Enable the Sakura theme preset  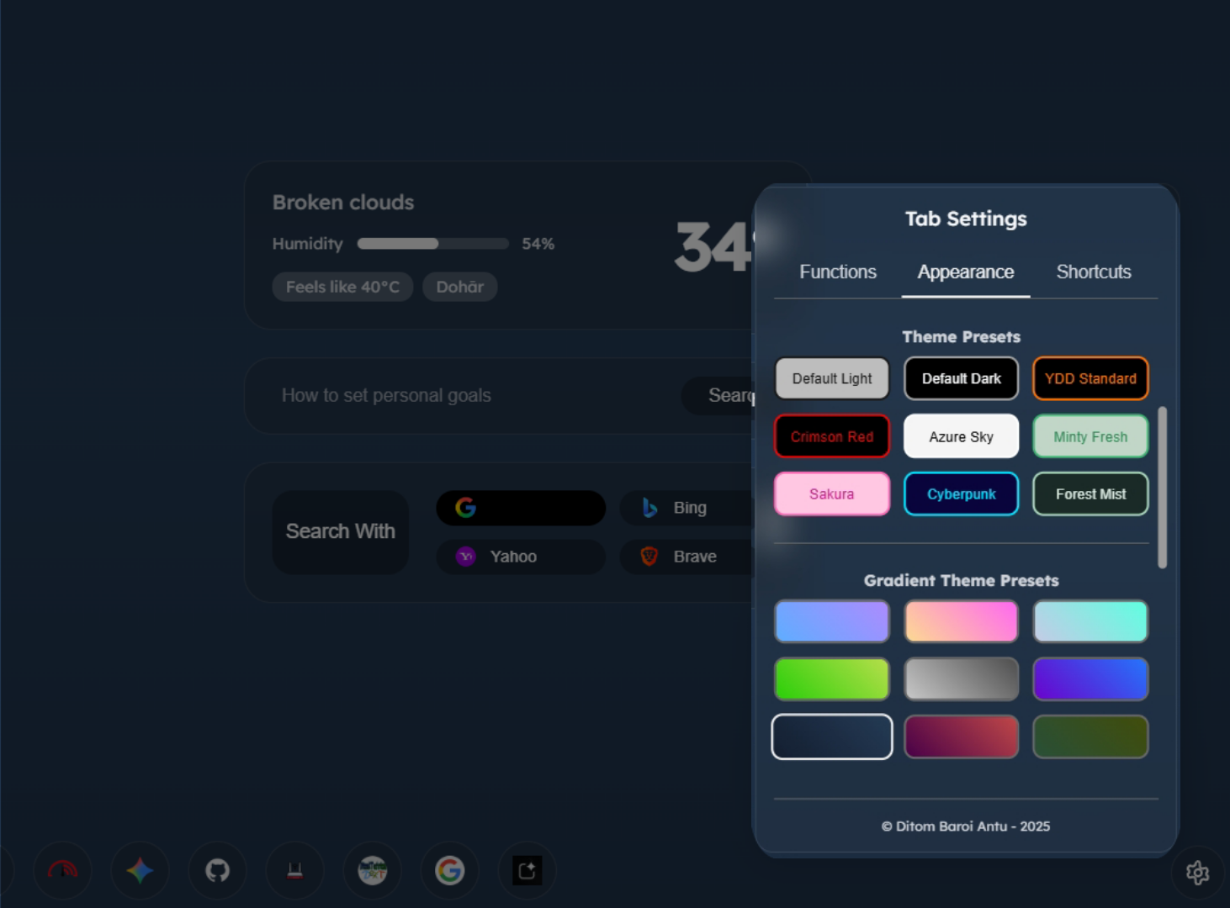(831, 494)
